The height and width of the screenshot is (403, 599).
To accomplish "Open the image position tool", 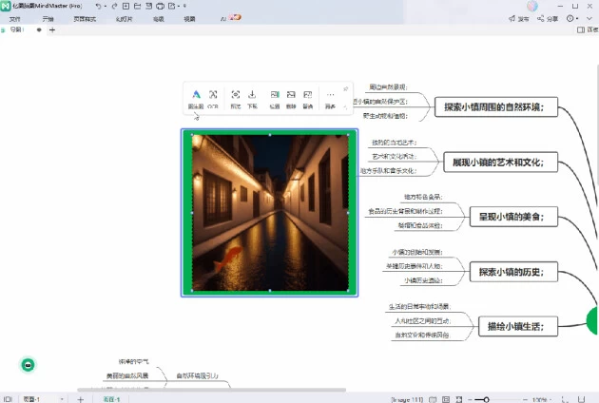I will coord(274,98).
